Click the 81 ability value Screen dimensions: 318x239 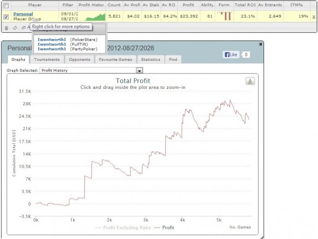(210, 16)
